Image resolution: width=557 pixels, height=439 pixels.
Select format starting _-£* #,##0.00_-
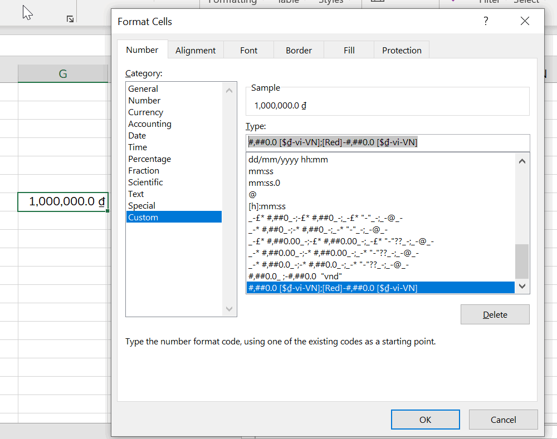click(380, 241)
